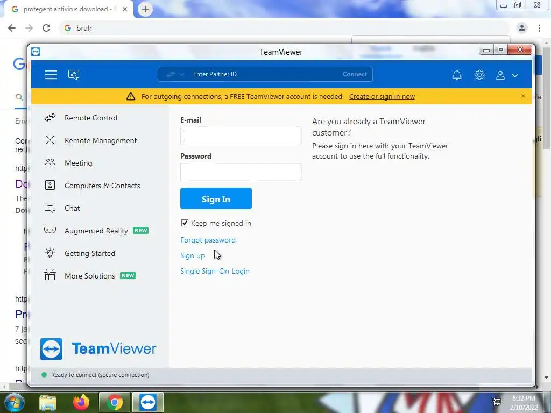551x413 pixels.
Task: Click the TeamViewer logo in sidebar
Action: [98, 348]
